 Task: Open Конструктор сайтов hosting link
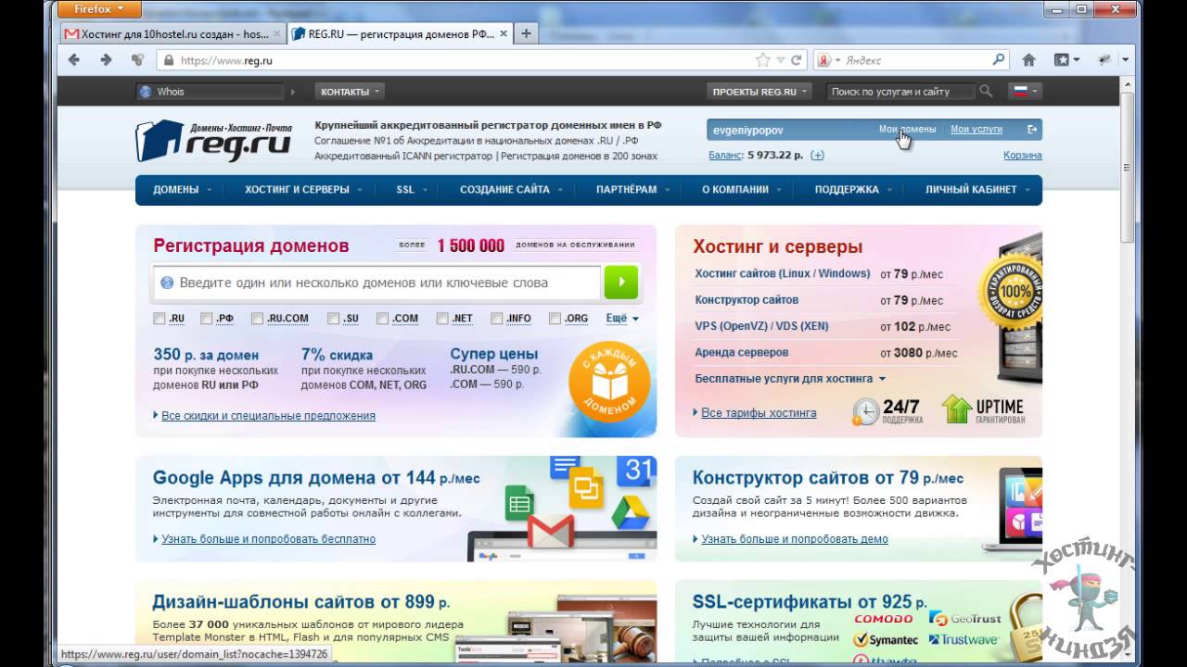coord(747,300)
